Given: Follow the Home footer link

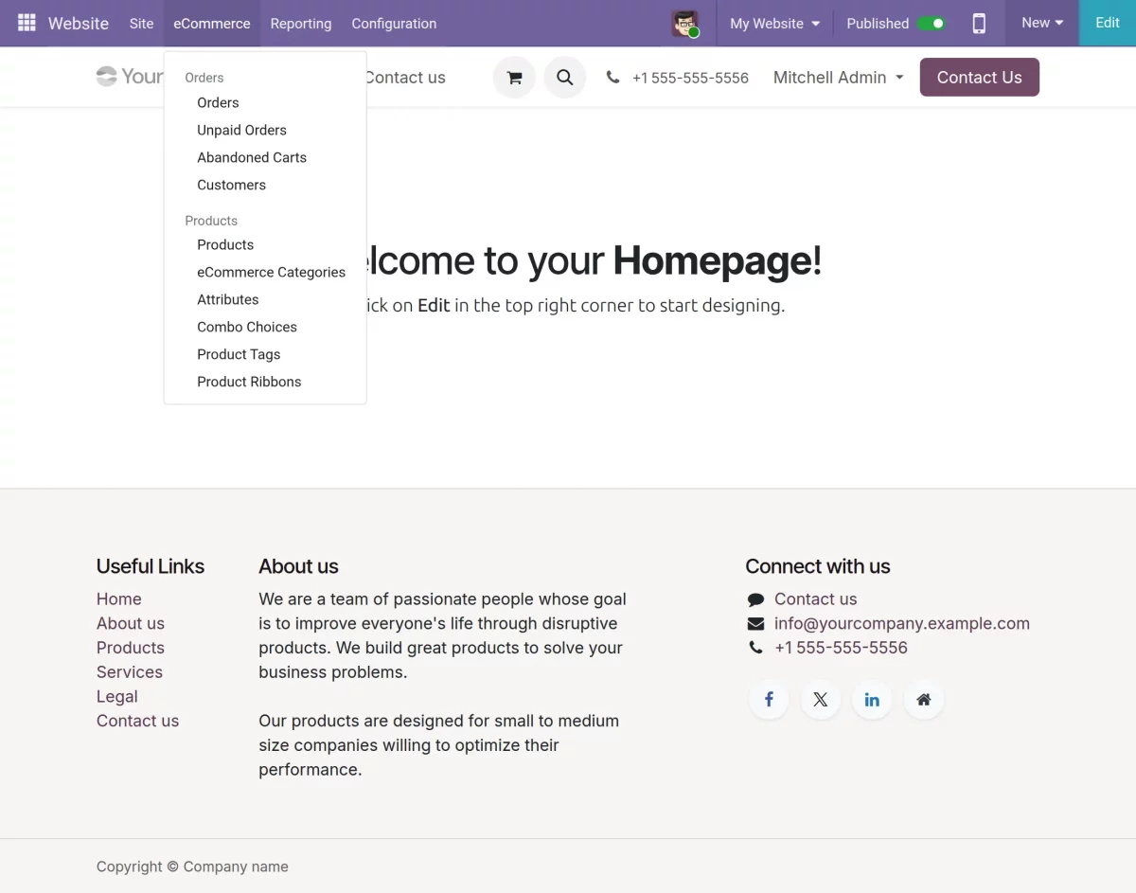Looking at the screenshot, I should tap(119, 599).
